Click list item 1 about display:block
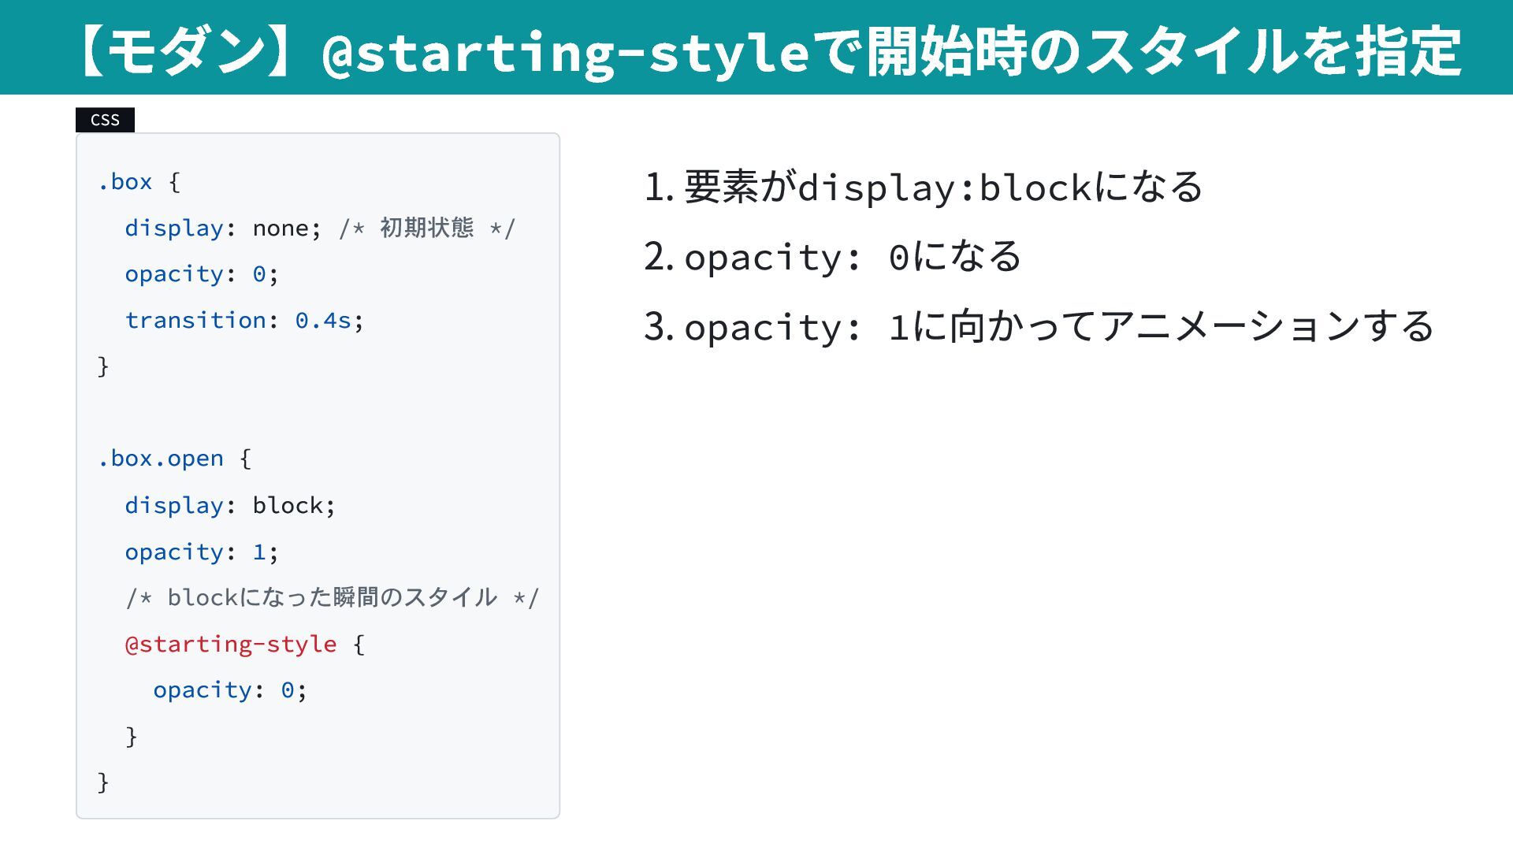 click(923, 188)
